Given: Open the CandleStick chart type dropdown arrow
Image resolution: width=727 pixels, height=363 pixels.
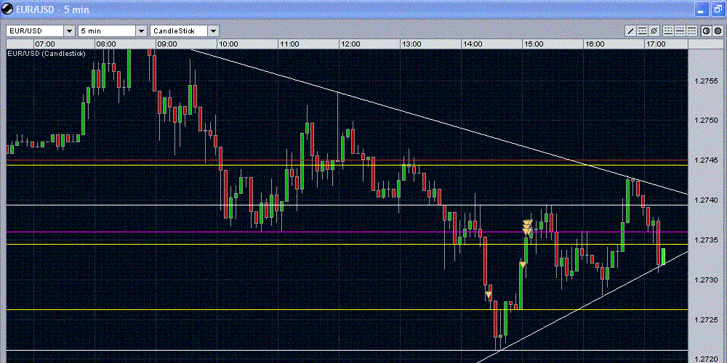Looking at the screenshot, I should pyautogui.click(x=213, y=31).
